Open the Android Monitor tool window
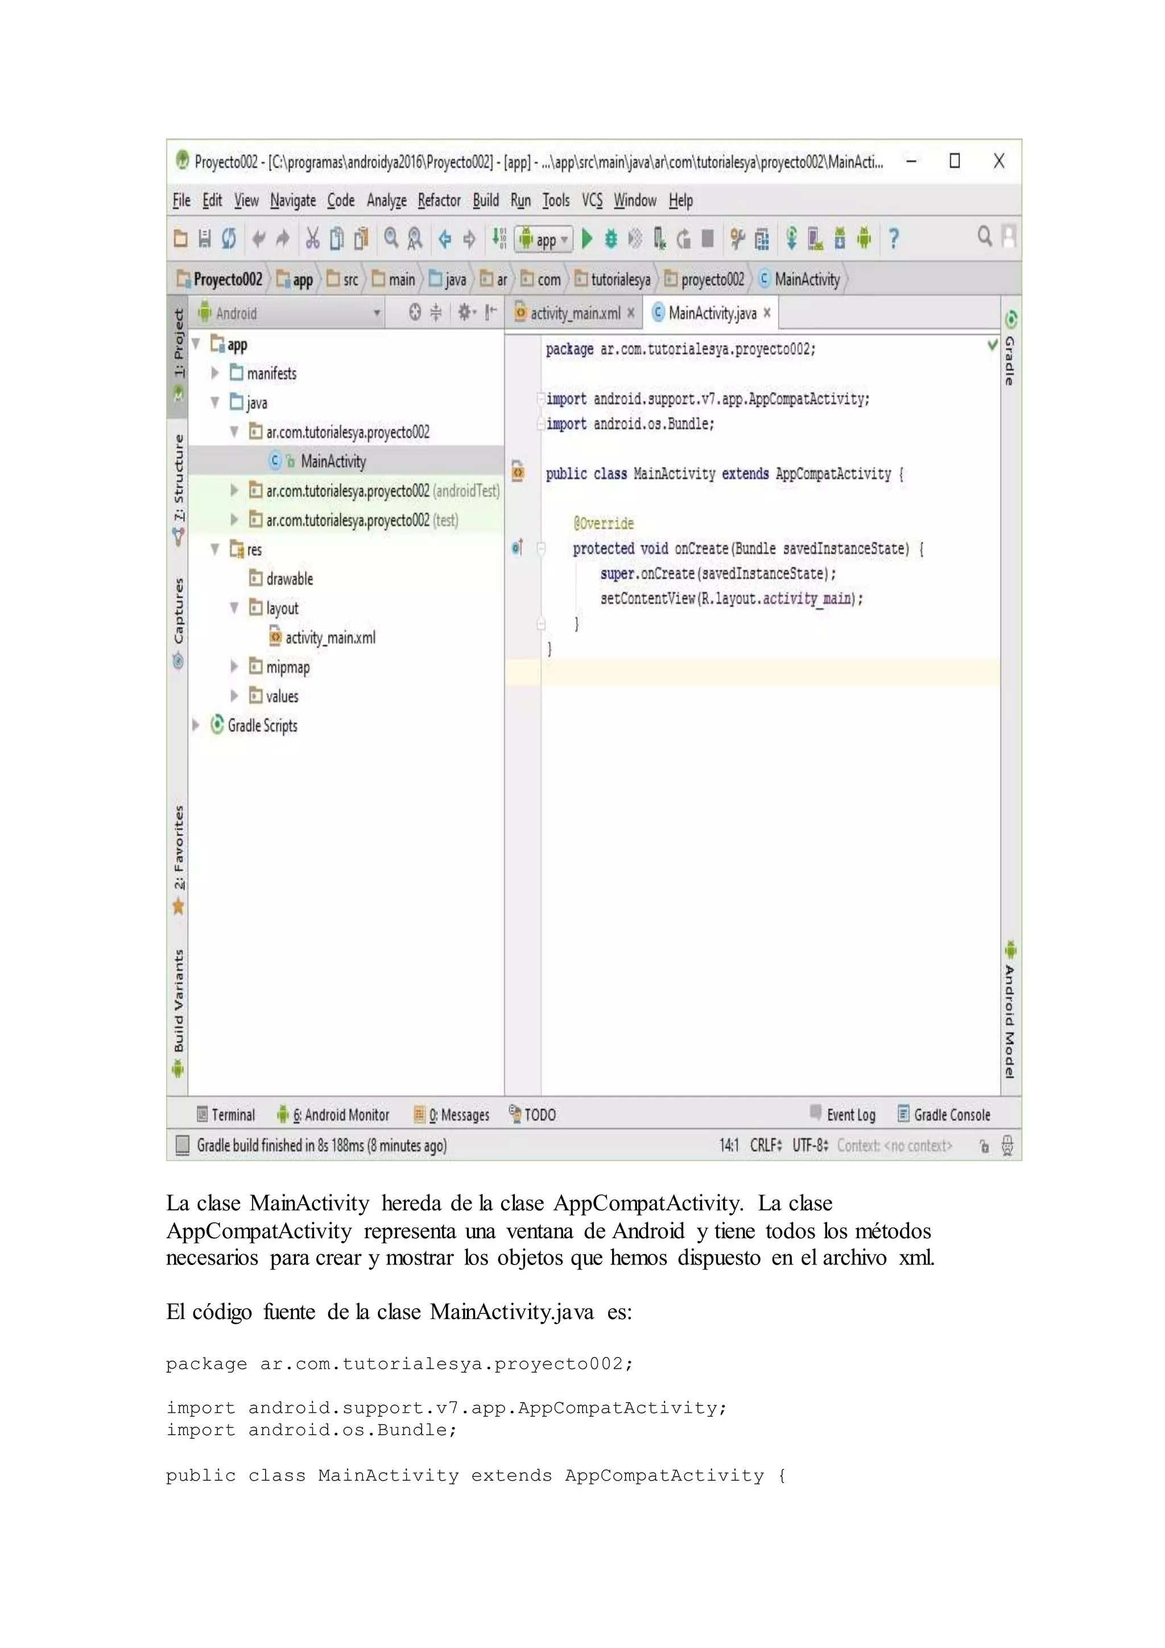Viewport: 1165px width, 1648px height. 333,1115
